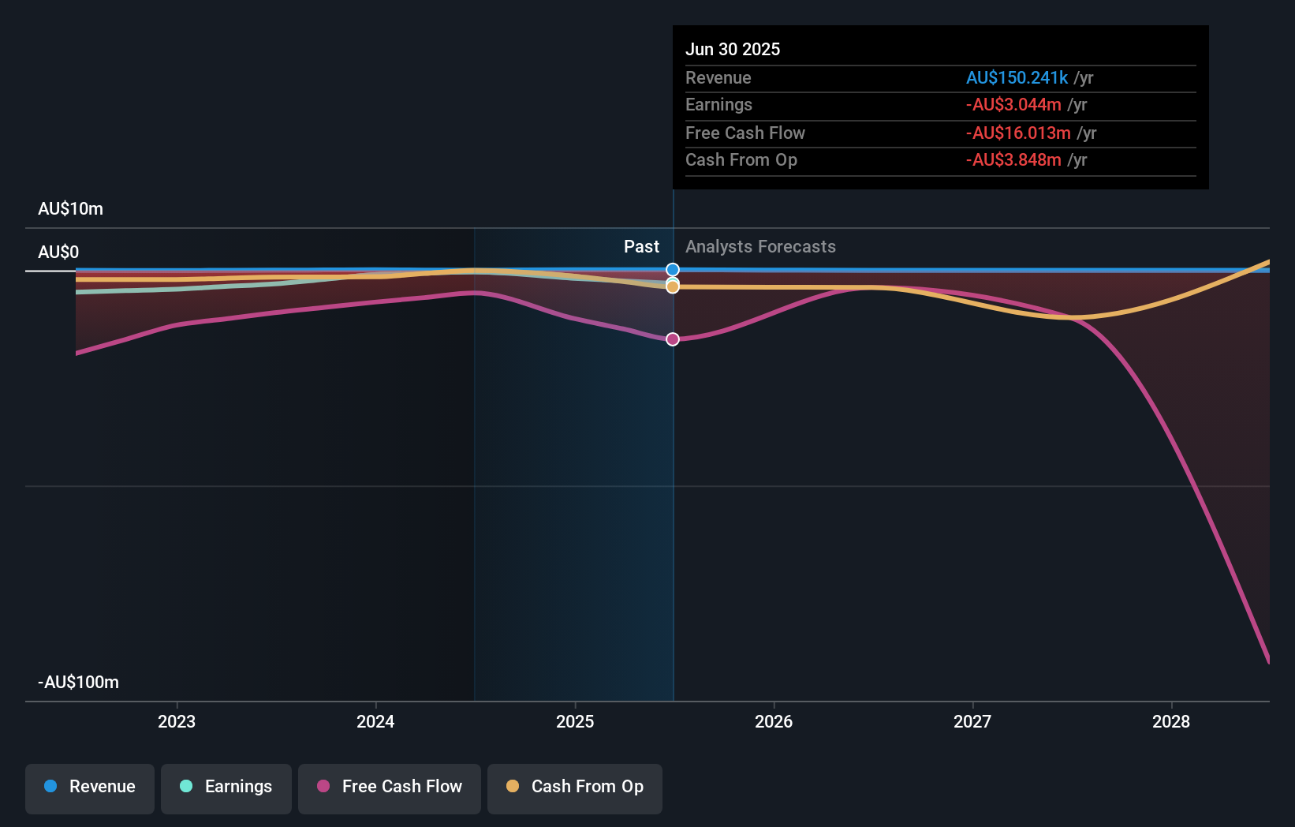Open the Cash From Op legend item

(574, 787)
